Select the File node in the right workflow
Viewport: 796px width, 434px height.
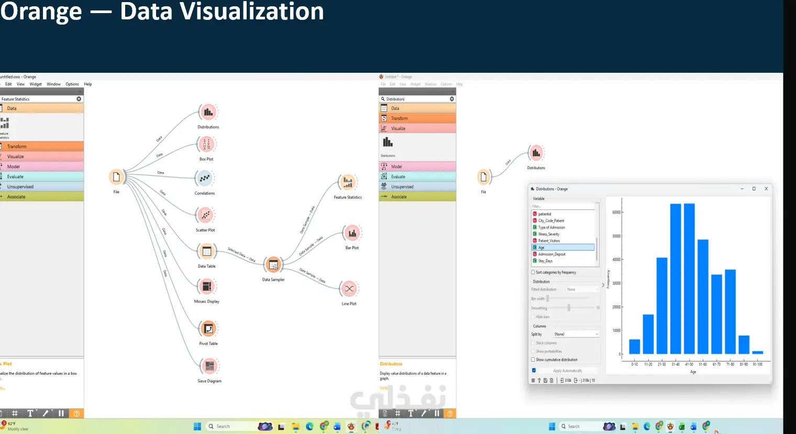point(483,177)
